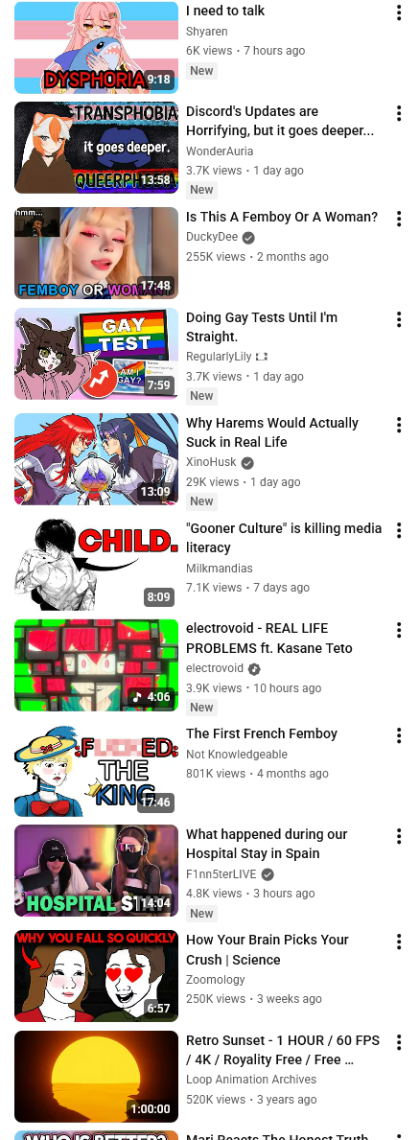Open more options for 'How Your Brain Picks Your Crush'
Viewport: 419px width, 1140px height.
click(399, 942)
